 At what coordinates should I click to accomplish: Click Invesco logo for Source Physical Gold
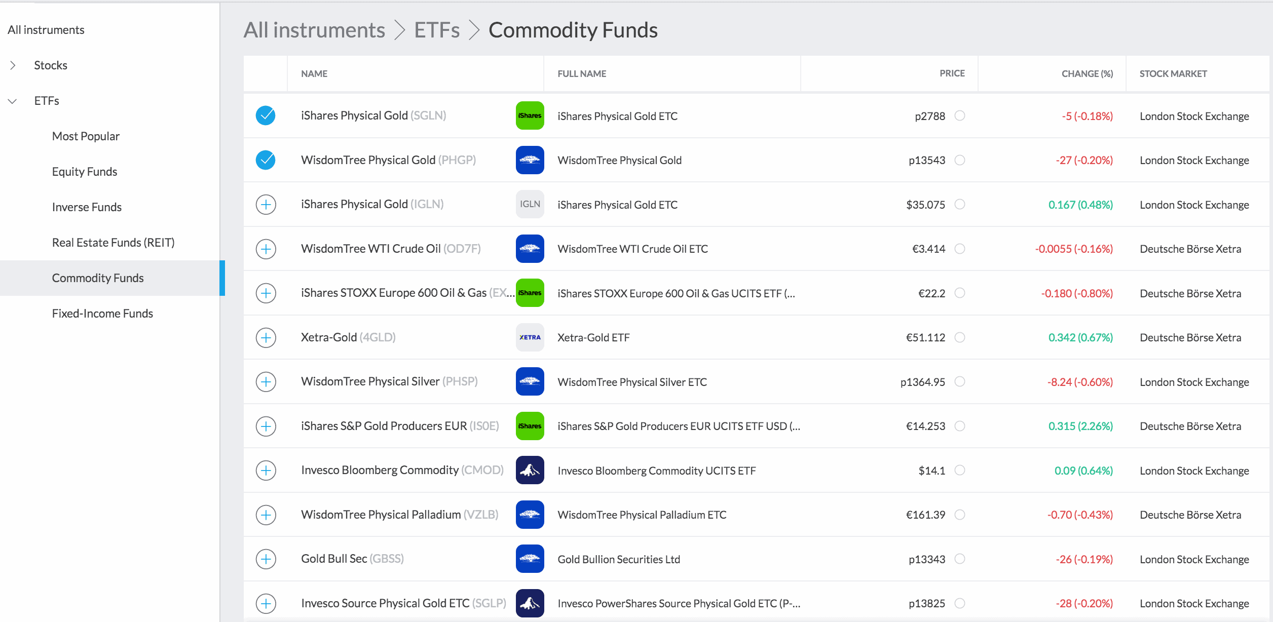[x=530, y=603]
